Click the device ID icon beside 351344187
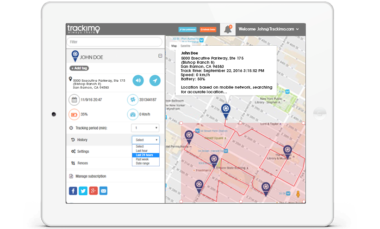 [x=132, y=100]
